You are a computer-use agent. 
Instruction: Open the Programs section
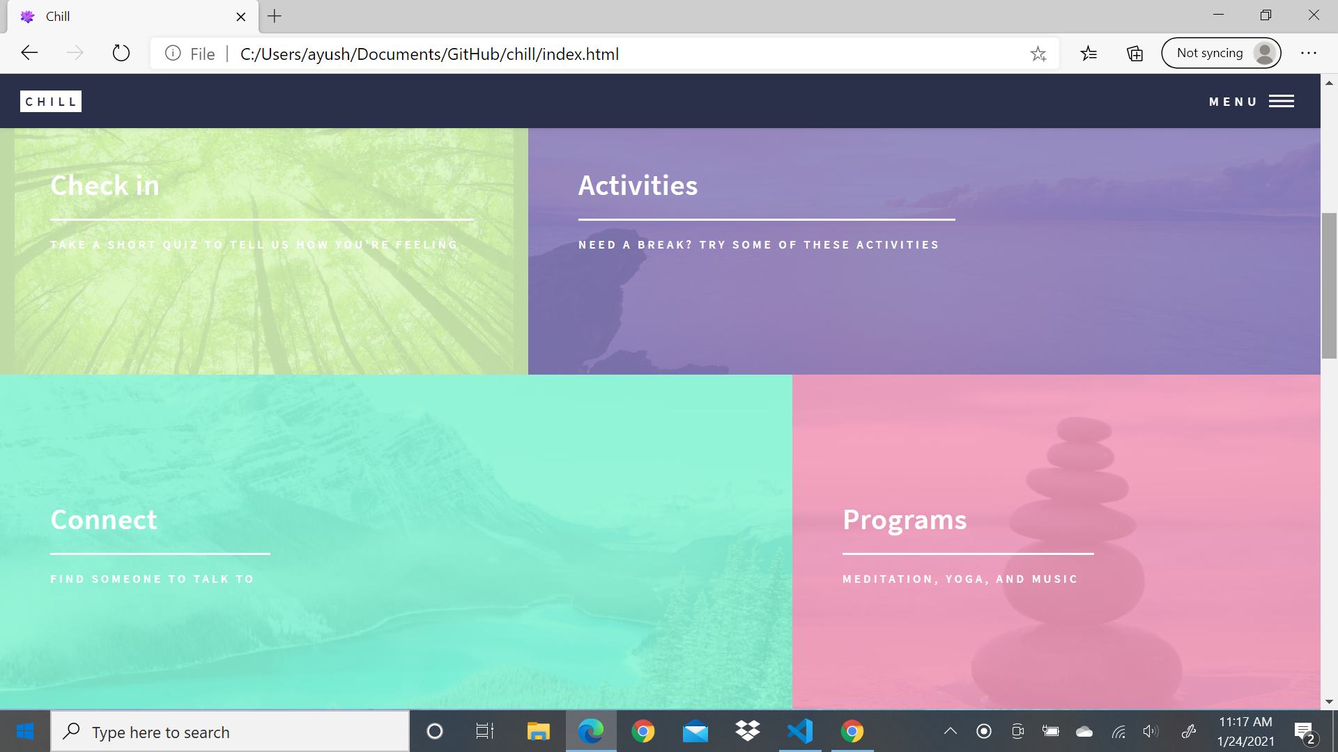click(905, 520)
